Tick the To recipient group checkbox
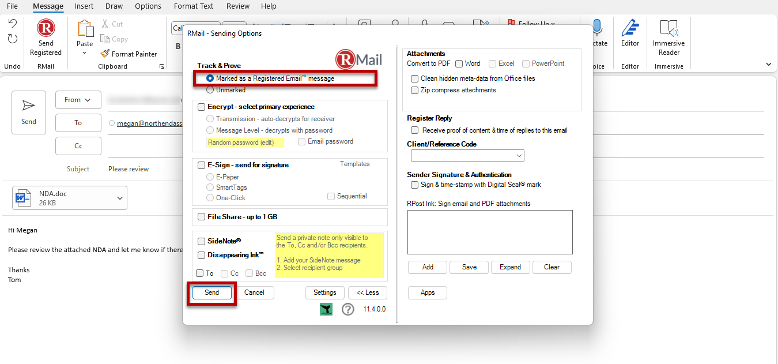The width and height of the screenshot is (778, 364). pos(199,273)
